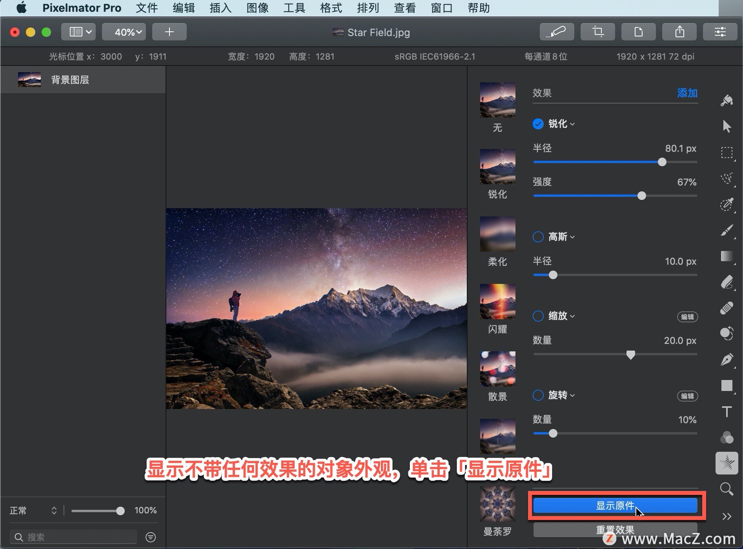Select the Effects tool icon
Screen dimensions: 743x549
(x=727, y=463)
